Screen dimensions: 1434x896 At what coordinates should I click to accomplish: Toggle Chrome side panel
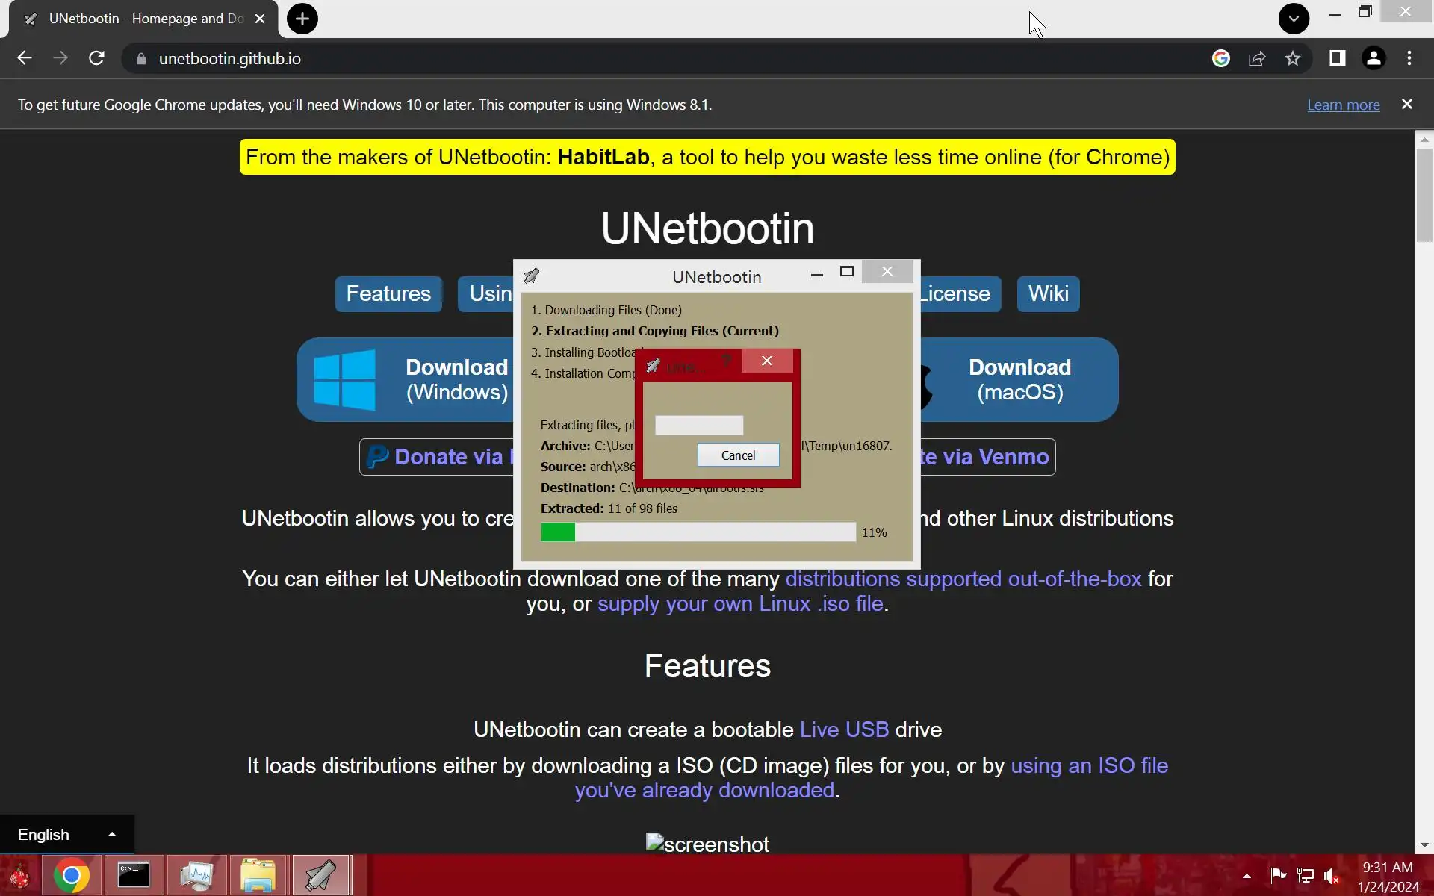[1337, 58]
